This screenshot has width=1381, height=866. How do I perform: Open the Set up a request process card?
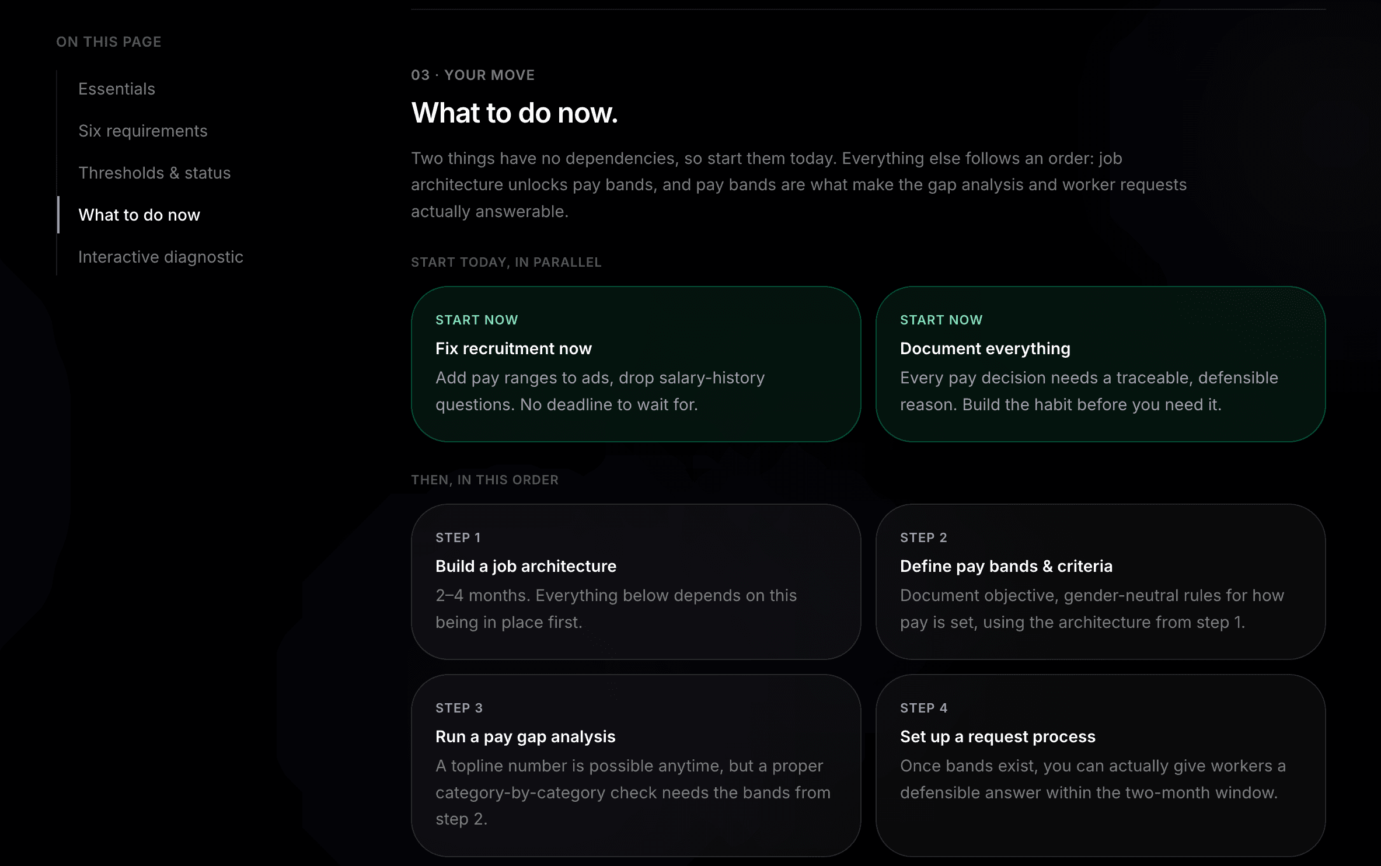coord(1100,766)
